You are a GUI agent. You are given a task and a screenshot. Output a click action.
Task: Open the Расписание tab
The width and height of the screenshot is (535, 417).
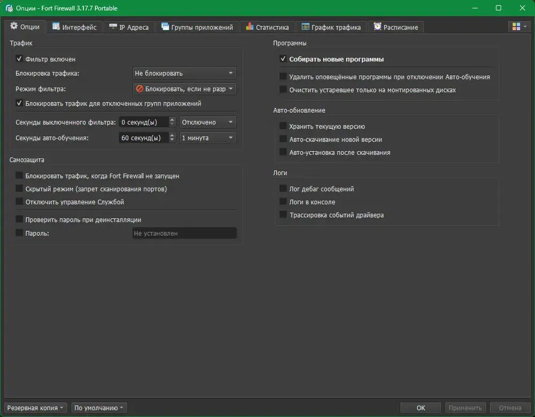pyautogui.click(x=396, y=27)
